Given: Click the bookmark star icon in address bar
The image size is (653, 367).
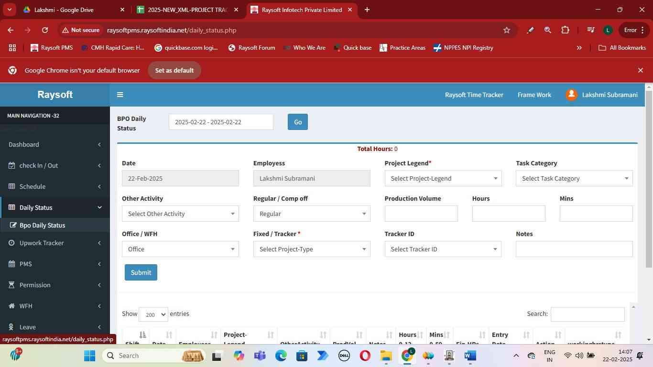Looking at the screenshot, I should pyautogui.click(x=507, y=30).
